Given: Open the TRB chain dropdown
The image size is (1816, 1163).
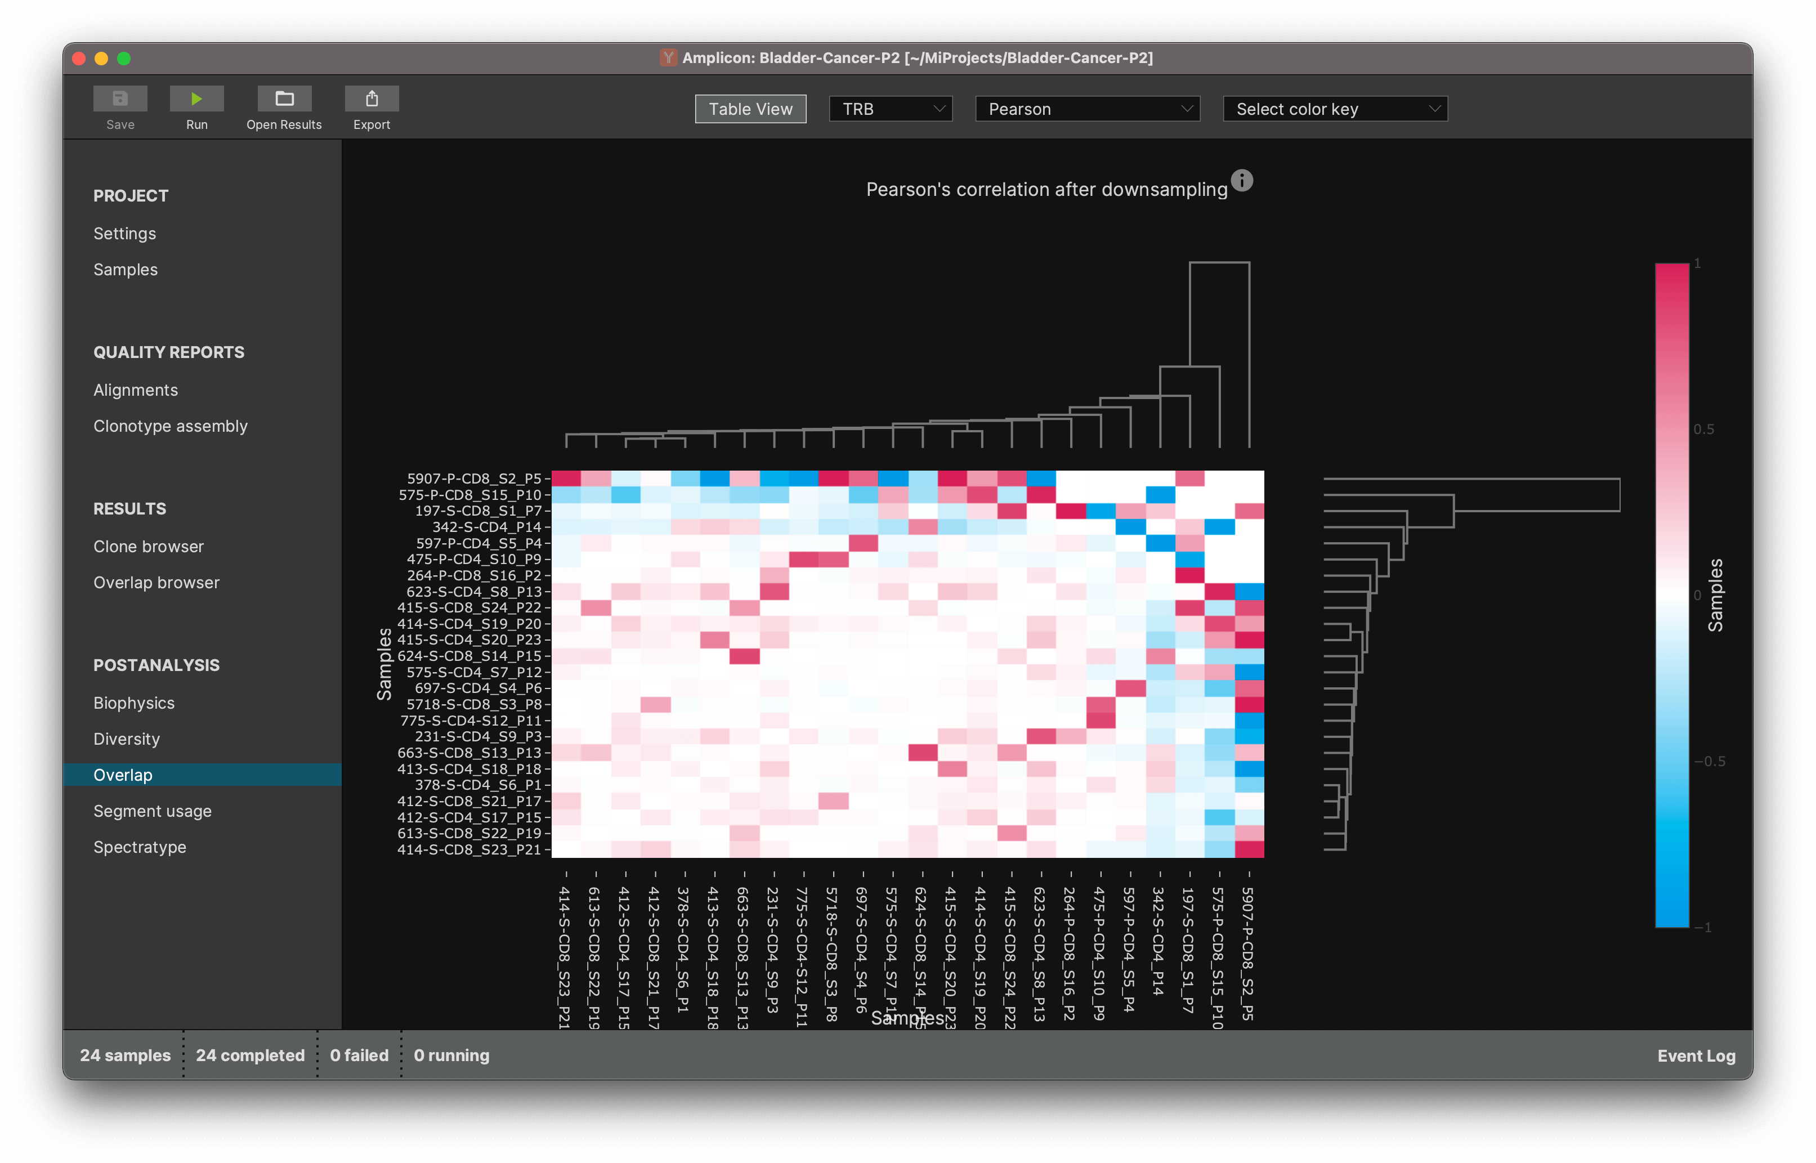Looking at the screenshot, I should click(890, 109).
